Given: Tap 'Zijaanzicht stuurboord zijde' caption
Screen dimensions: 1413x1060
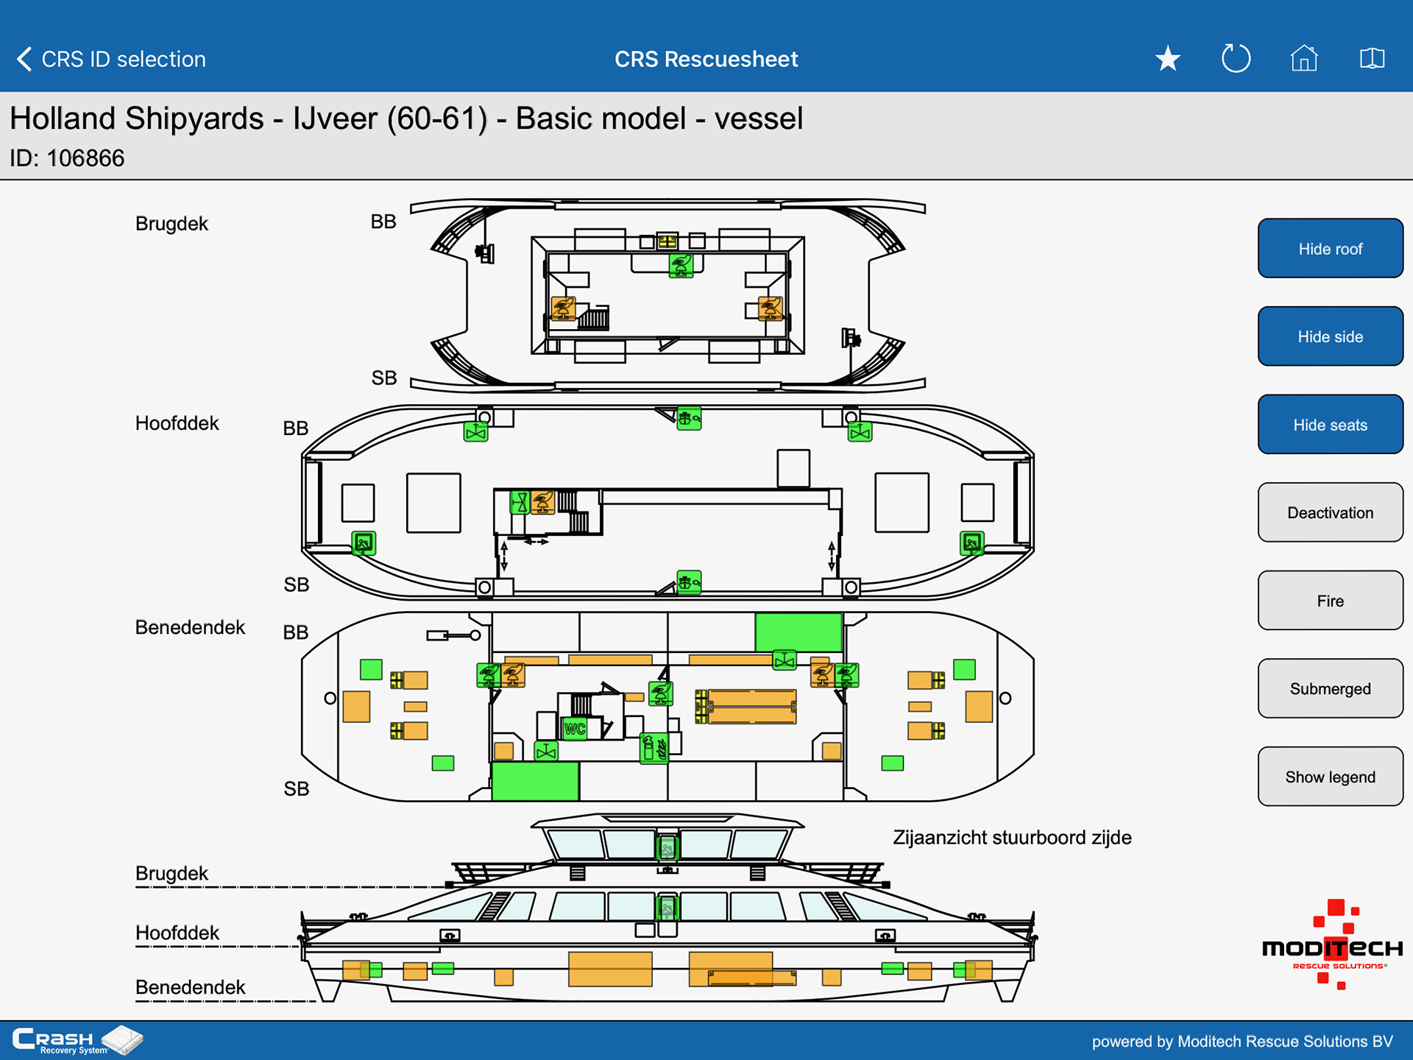Looking at the screenshot, I should pos(1012,838).
